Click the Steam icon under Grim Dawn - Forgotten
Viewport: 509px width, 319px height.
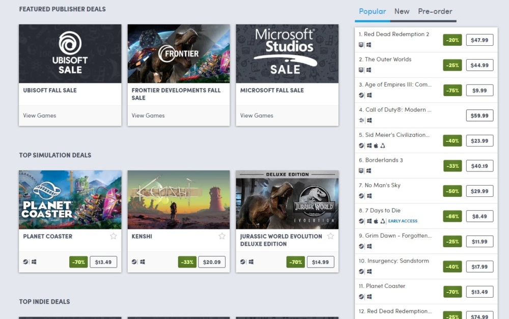click(361, 246)
